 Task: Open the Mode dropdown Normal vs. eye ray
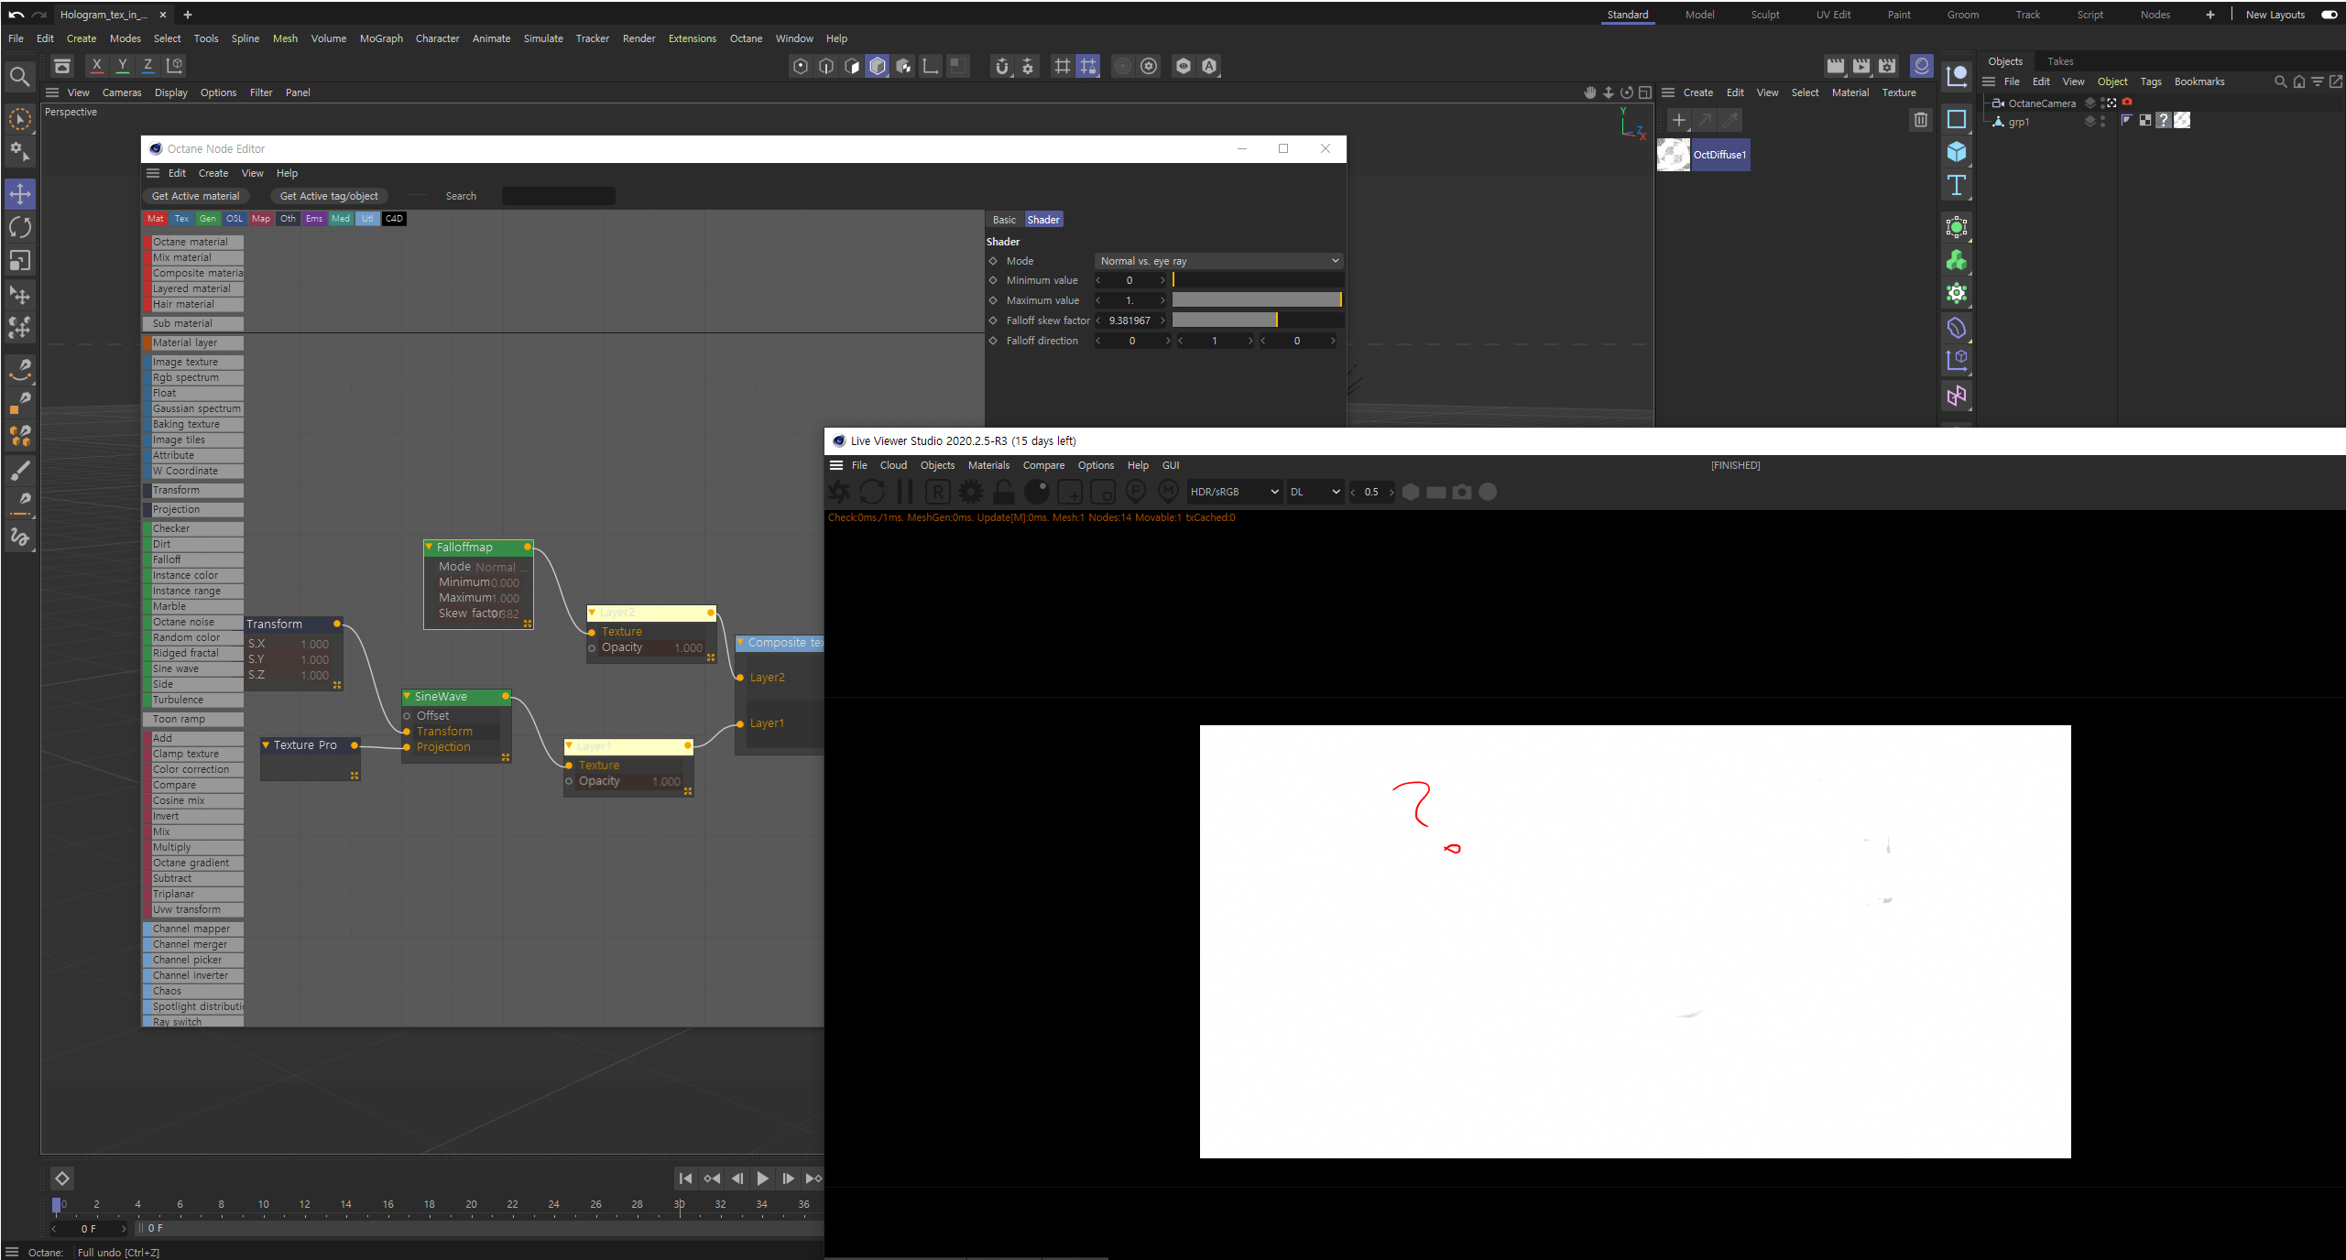(x=1218, y=261)
